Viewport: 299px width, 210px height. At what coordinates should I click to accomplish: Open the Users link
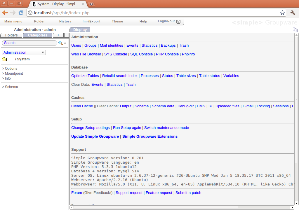76,45
